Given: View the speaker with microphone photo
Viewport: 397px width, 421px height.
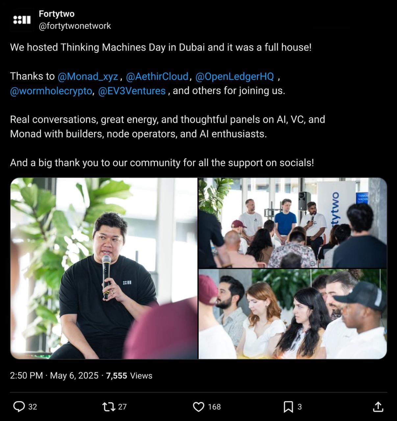Looking at the screenshot, I should coord(104,268).
